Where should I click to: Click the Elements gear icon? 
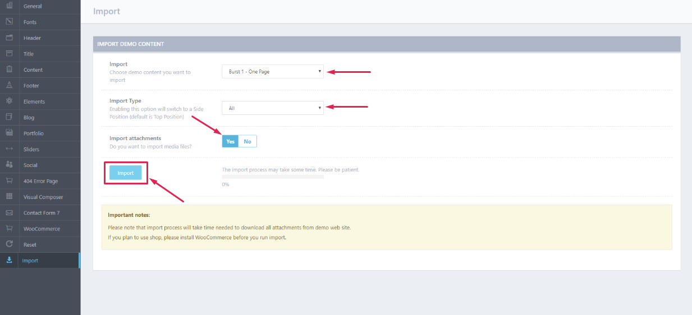[x=9, y=101]
